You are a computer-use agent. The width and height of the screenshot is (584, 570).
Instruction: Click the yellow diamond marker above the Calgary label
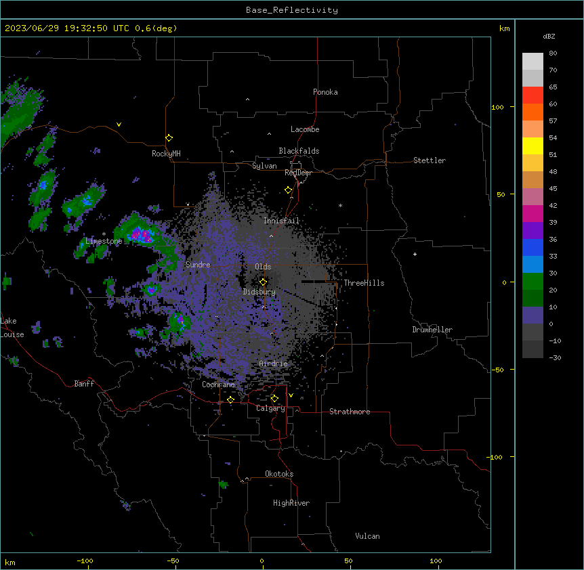[x=274, y=399]
